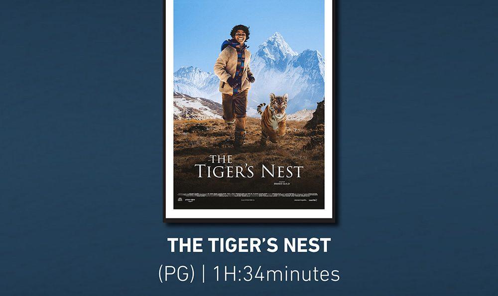Click the word THE on the poster artwork
The image size is (498, 296).
pos(222,159)
